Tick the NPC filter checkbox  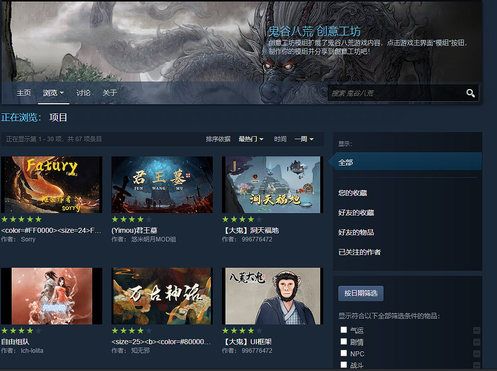click(344, 353)
